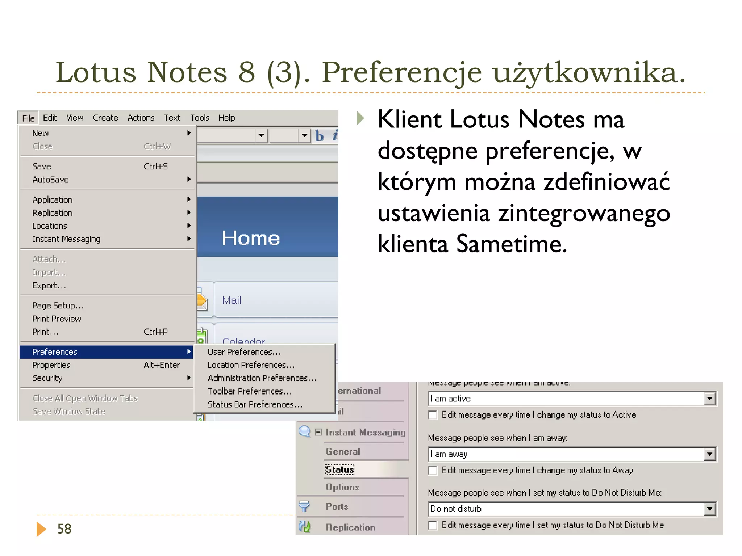Select Status under Instant Messaging preferences
Viewport: 742px width, 556px height.
(339, 469)
